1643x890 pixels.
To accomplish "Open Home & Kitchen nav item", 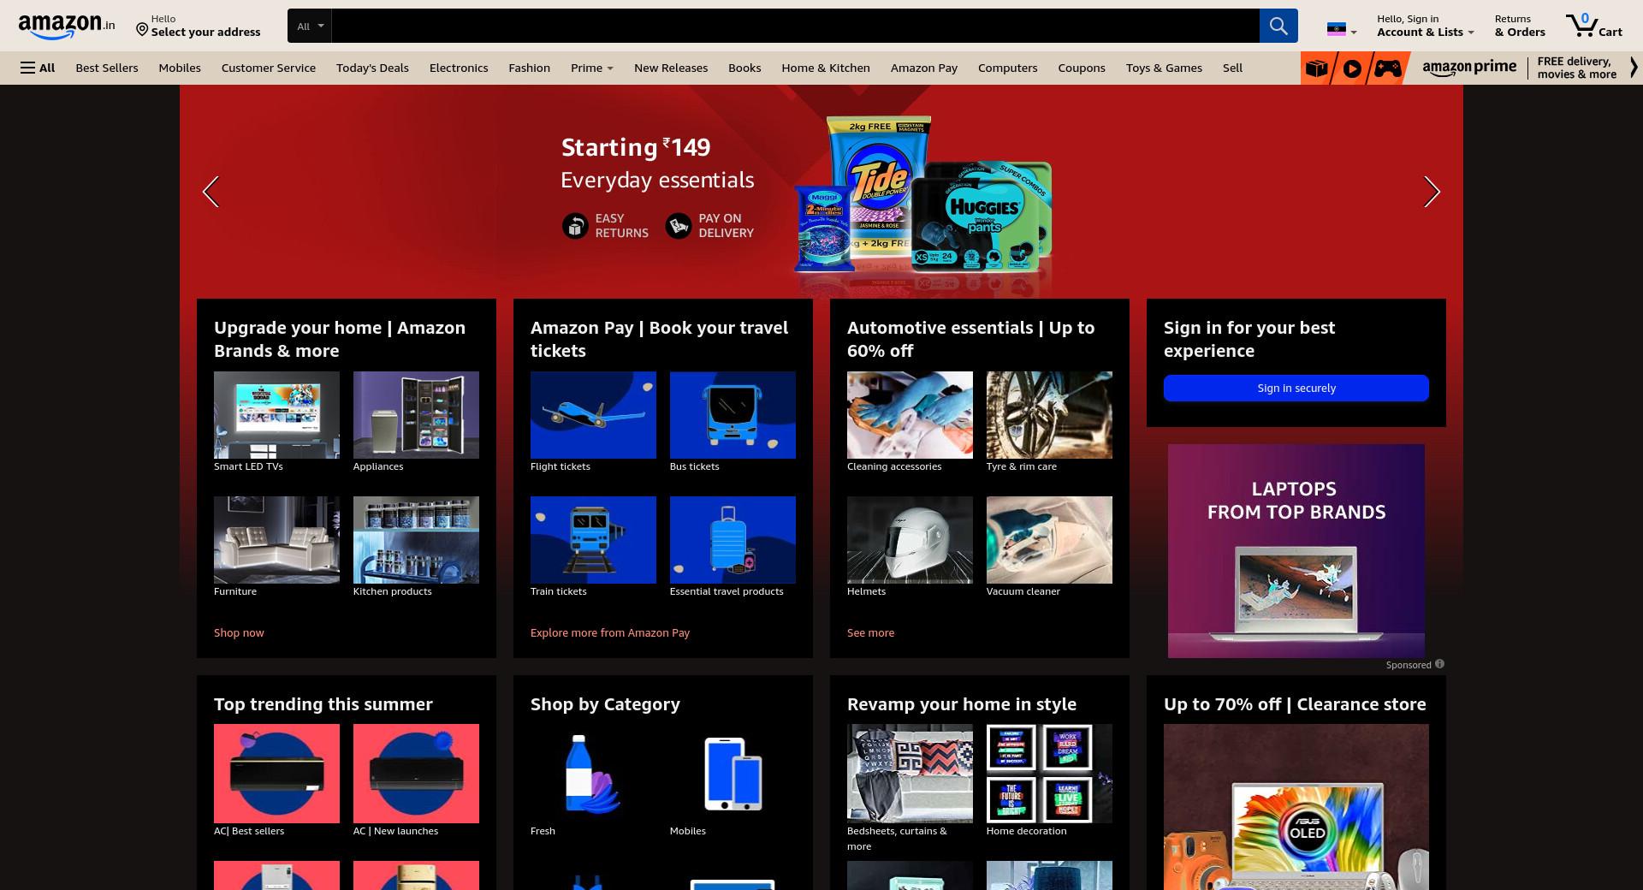I will 826,68.
